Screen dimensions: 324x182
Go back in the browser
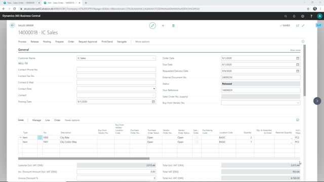tap(4, 9)
